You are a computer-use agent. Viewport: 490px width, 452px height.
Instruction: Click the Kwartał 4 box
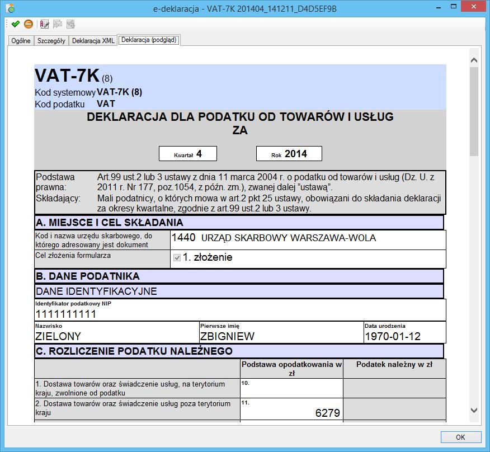[x=188, y=154]
